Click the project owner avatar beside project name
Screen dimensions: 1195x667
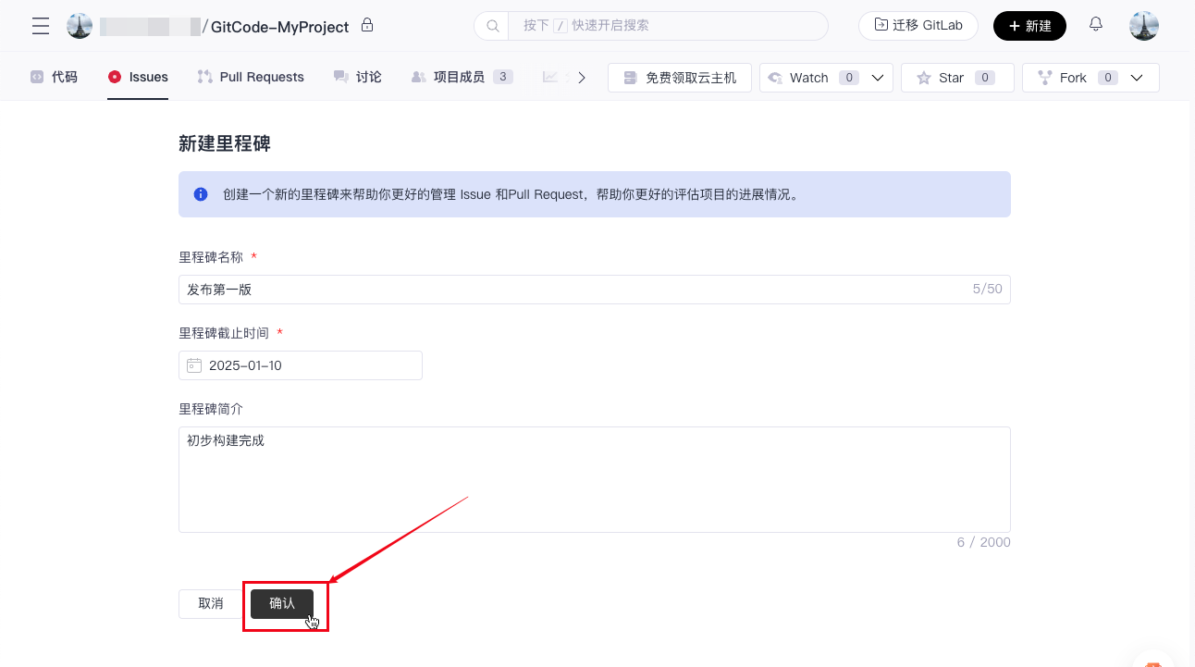pyautogui.click(x=80, y=26)
